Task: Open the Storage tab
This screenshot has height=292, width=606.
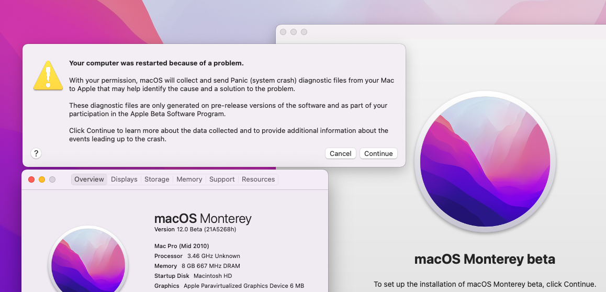Action: click(x=157, y=179)
